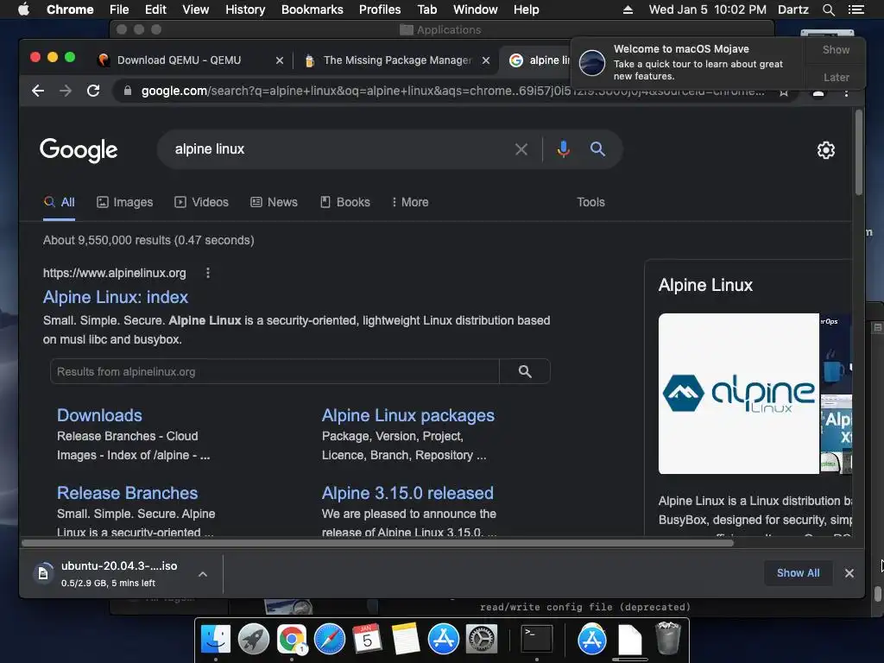This screenshot has width=884, height=663.
Task: Launch Safari from the dock
Action: coord(329,639)
